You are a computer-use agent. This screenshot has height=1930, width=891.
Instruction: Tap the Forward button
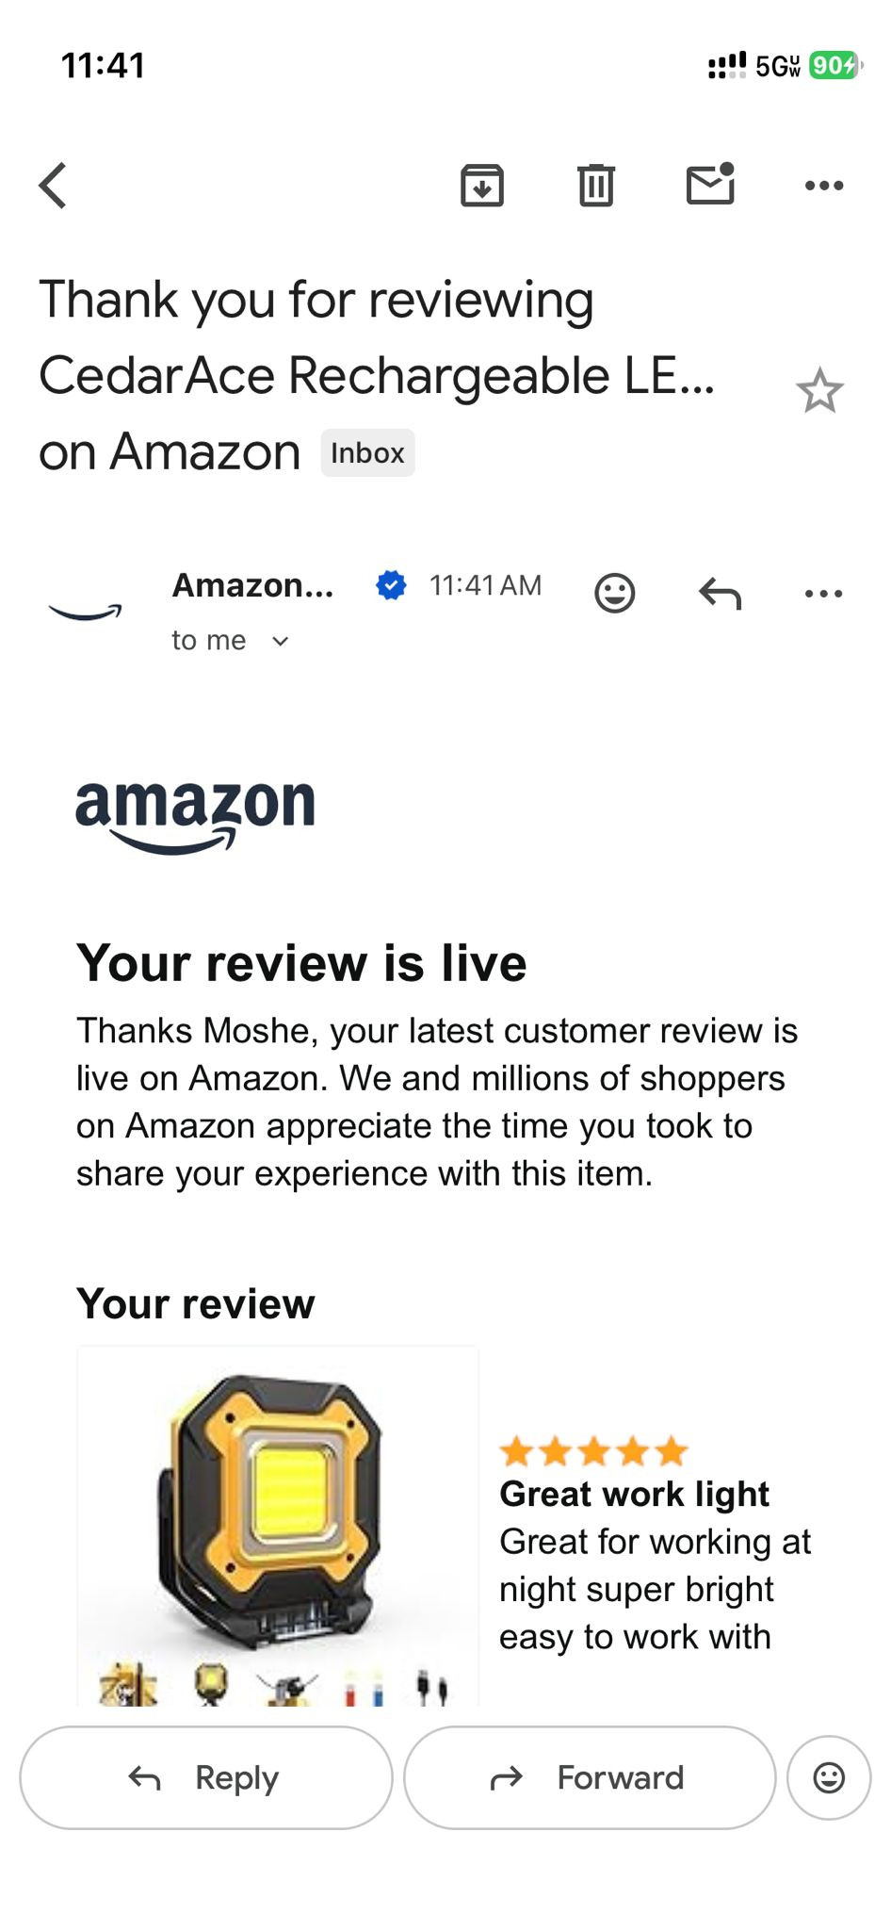click(x=590, y=1778)
